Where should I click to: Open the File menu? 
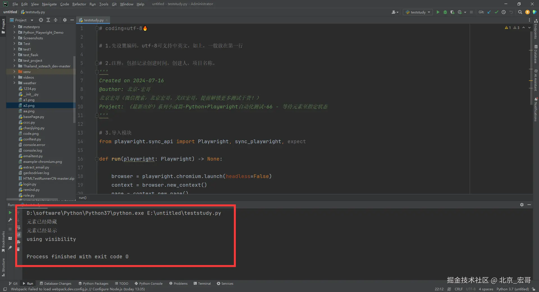pyautogui.click(x=15, y=4)
